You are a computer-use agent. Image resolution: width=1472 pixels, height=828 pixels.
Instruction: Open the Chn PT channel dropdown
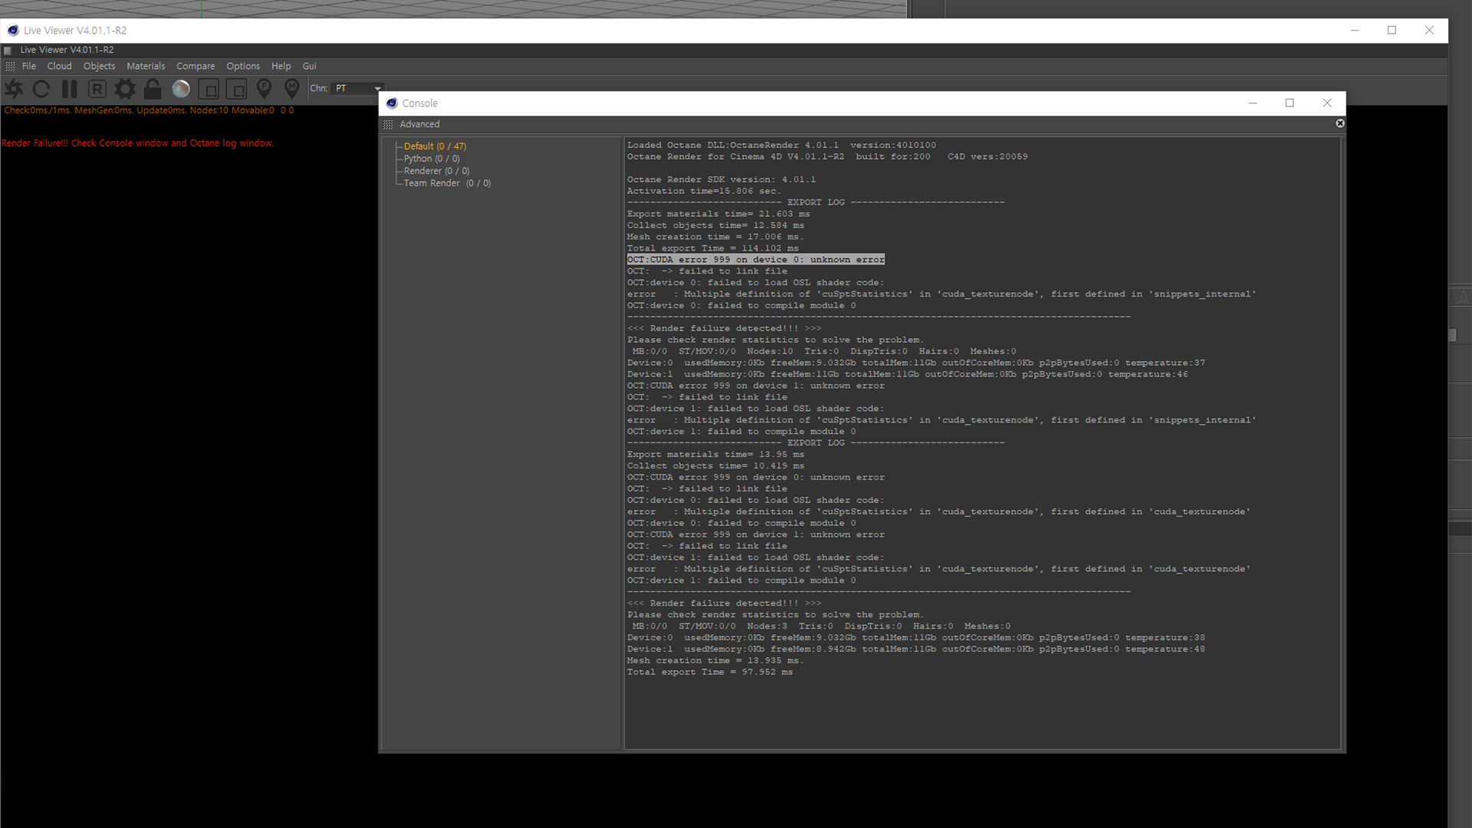(358, 88)
